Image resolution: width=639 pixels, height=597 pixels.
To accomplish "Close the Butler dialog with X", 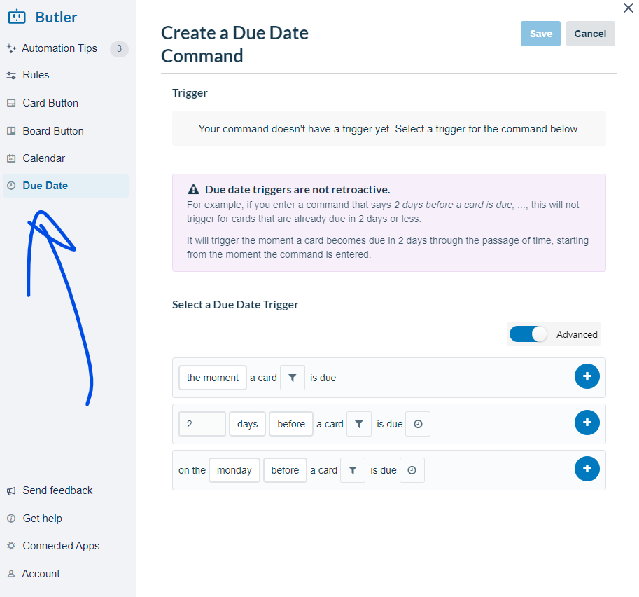I will click(x=628, y=8).
